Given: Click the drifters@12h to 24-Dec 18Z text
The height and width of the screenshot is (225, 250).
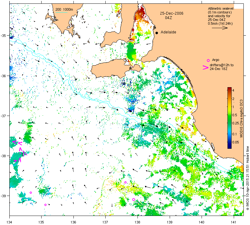Looking at the screenshot, I should 222,67.
